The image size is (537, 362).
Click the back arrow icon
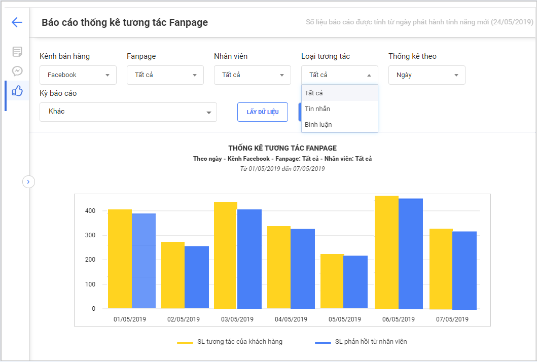(x=17, y=22)
